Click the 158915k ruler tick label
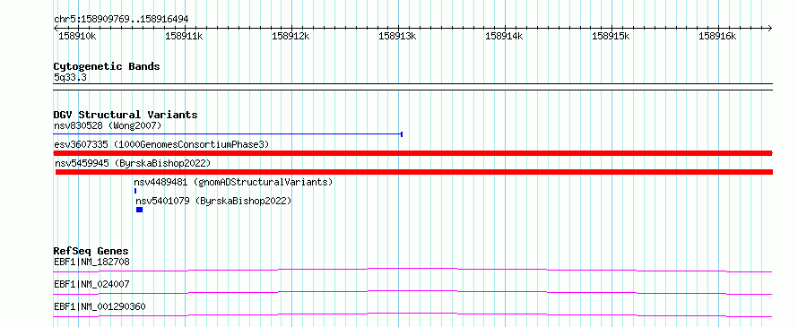This screenshot has height=327, width=798. (611, 36)
